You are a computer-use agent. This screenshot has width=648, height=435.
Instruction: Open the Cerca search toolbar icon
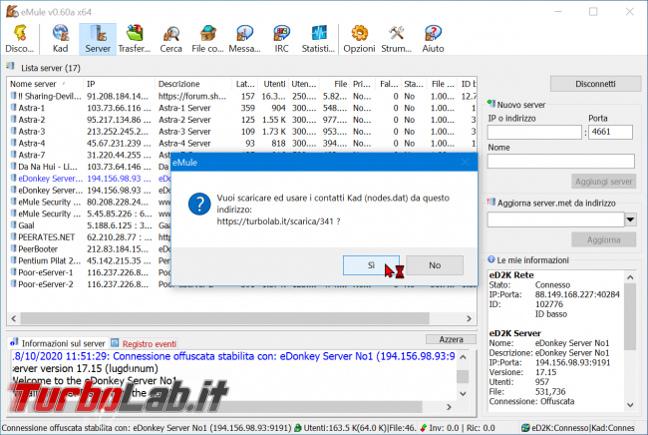(171, 33)
